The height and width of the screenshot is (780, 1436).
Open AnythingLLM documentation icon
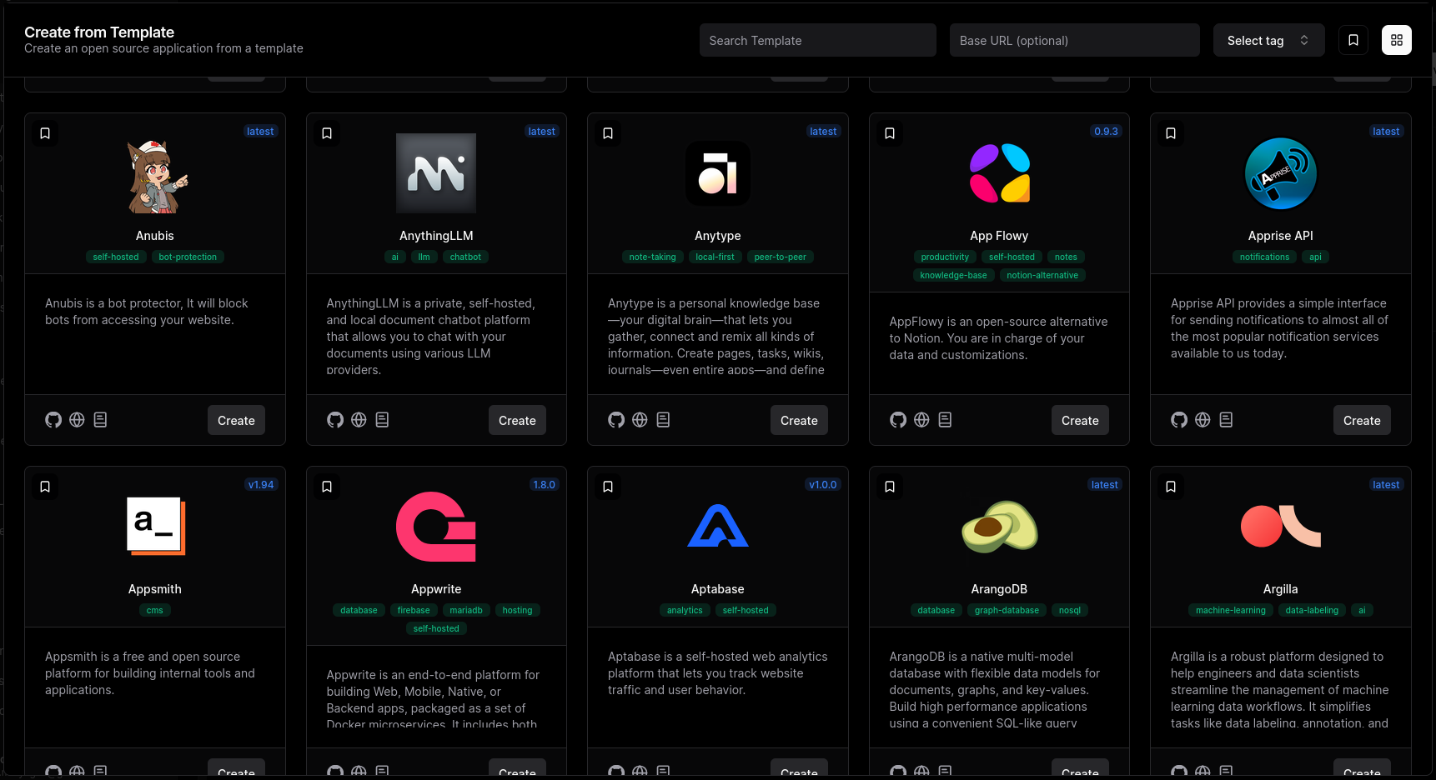[x=382, y=420]
